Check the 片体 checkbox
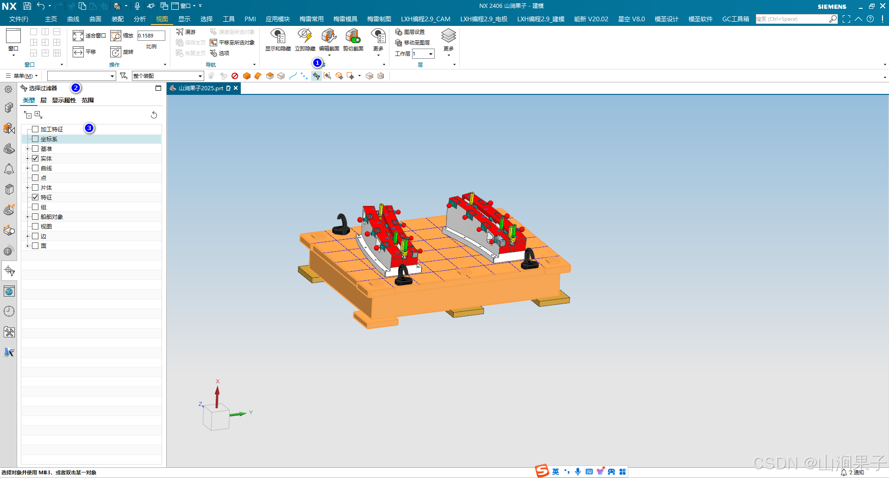This screenshot has height=478, width=889. pos(35,187)
